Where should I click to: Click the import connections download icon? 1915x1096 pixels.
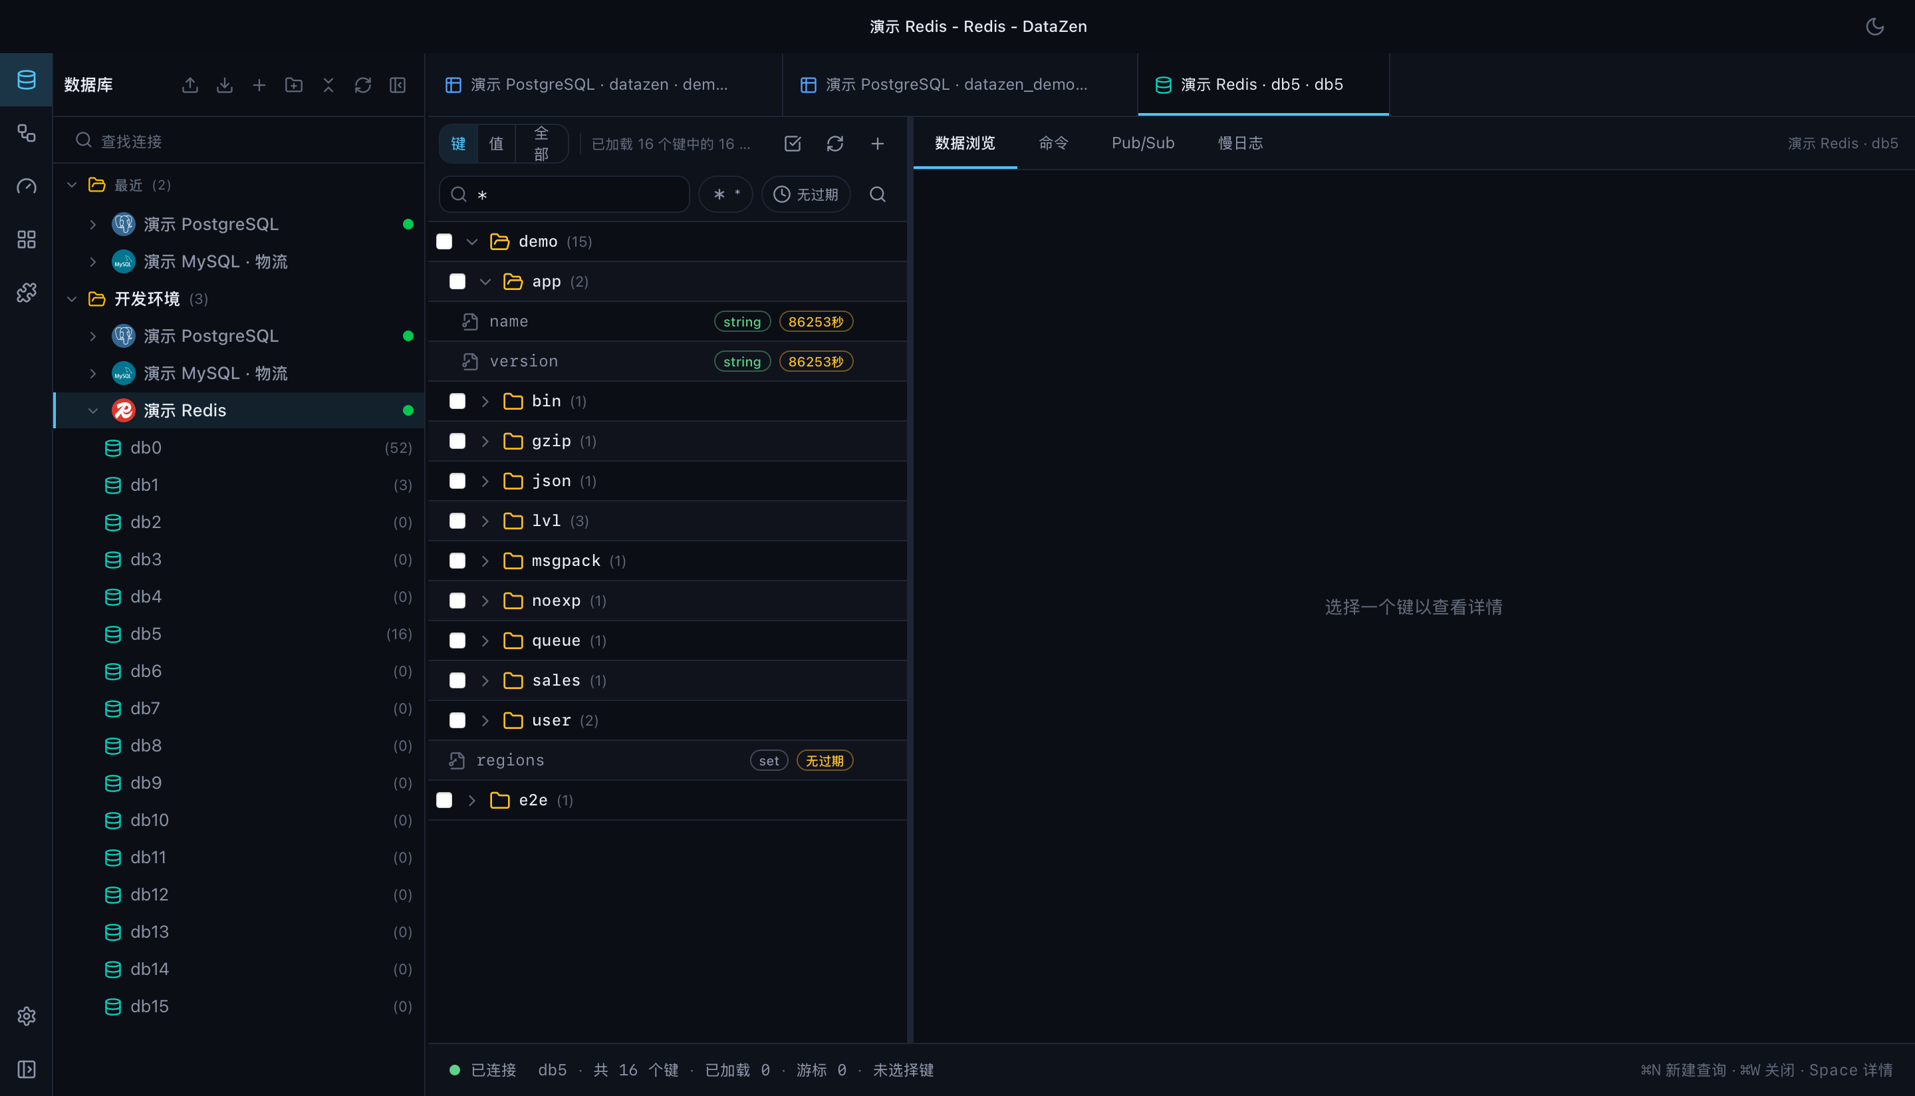tap(225, 85)
